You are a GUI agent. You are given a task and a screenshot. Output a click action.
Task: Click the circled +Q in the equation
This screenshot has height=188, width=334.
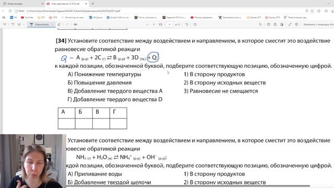point(153,57)
